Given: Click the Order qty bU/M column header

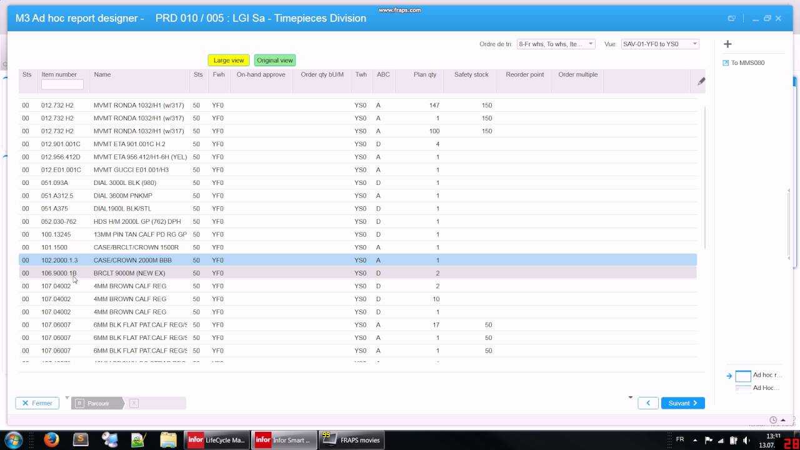Looking at the screenshot, I should (322, 74).
